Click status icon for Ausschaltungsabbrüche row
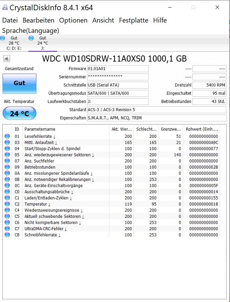This screenshot has height=302, width=230. (x=7, y=192)
